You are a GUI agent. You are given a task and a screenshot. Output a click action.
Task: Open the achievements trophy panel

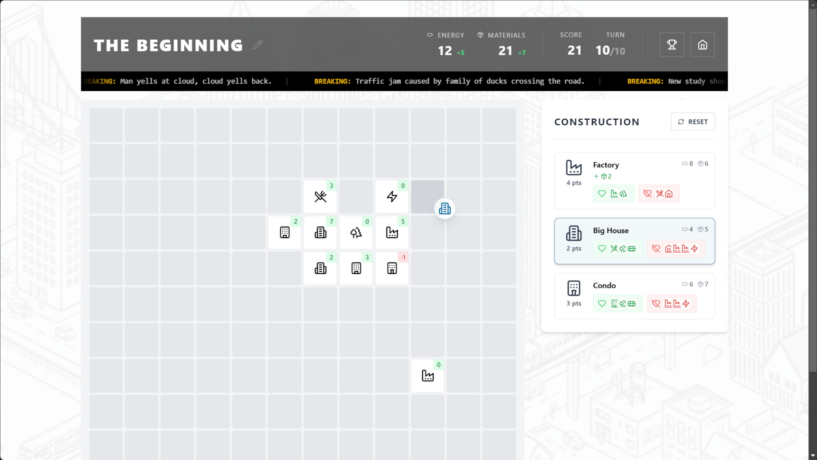[x=671, y=44]
